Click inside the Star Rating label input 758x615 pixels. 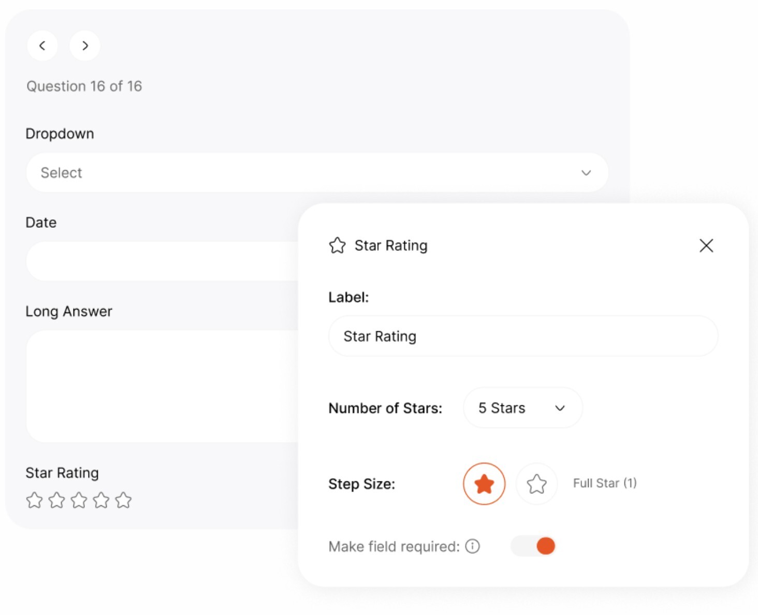pos(522,336)
